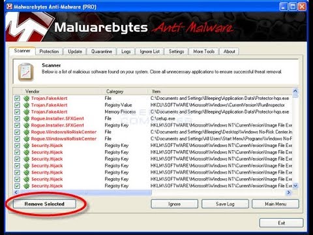This screenshot has height=235, width=313.
Task: Open the Protection tab
Action: click(49, 52)
